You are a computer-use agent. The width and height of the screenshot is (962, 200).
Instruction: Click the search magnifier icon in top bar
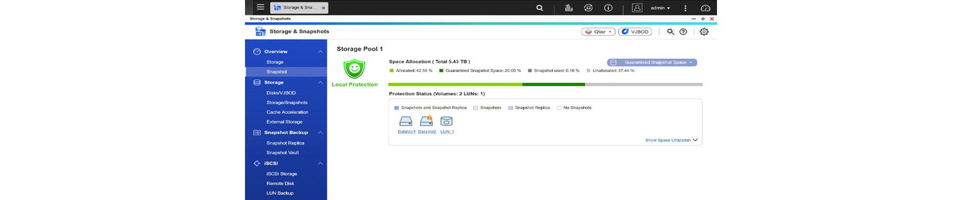coord(540,8)
